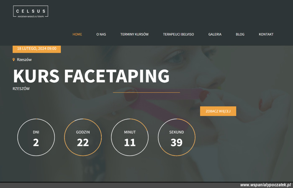The image size is (293, 188).
Task: Select the TERAPEUCI BELVISO menu item
Action: tap(178, 34)
